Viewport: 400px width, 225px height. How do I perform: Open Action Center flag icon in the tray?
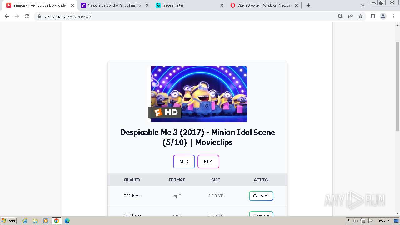[370, 221]
